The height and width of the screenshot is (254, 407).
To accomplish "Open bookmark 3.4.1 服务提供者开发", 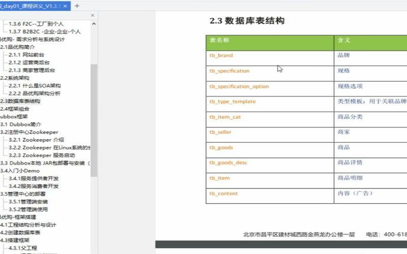I will point(34,179).
